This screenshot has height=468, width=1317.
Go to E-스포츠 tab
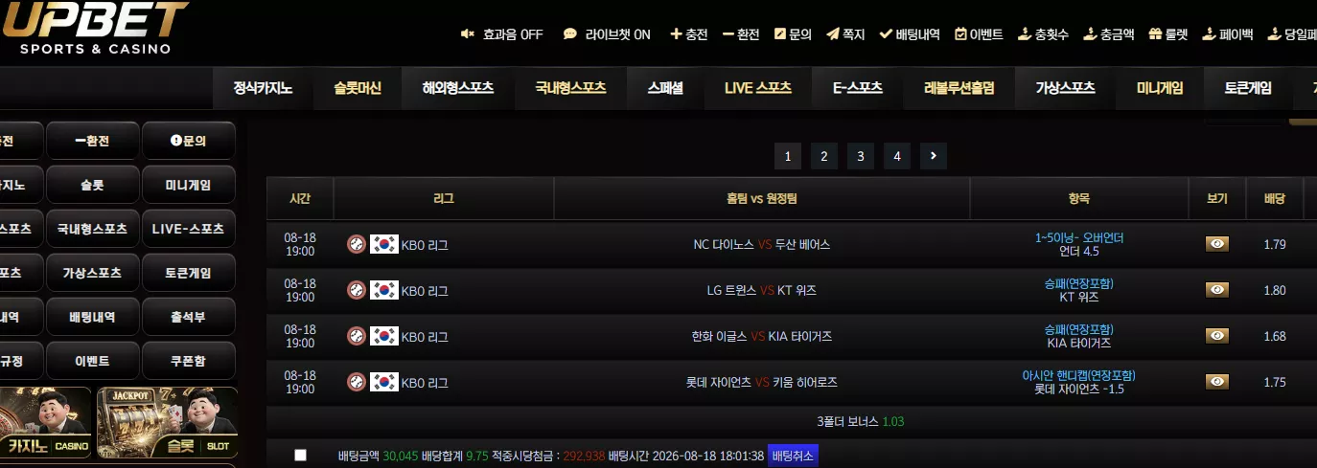[858, 88]
